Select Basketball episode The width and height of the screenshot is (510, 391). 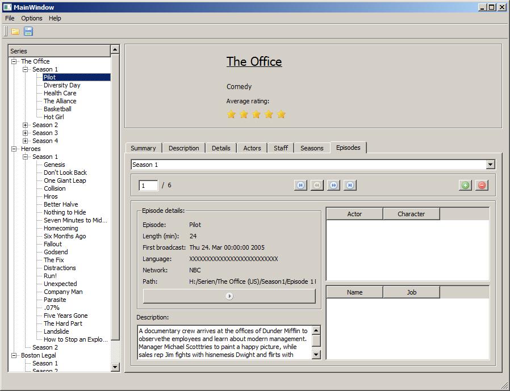click(x=57, y=109)
